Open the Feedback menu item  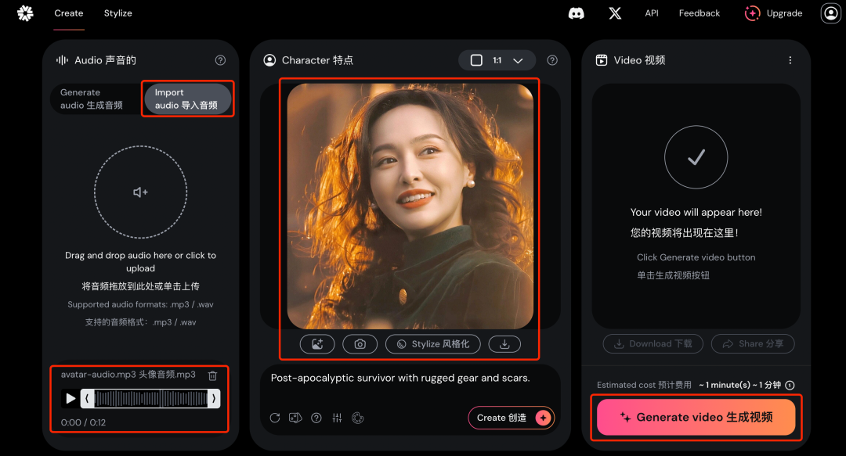[x=700, y=13]
